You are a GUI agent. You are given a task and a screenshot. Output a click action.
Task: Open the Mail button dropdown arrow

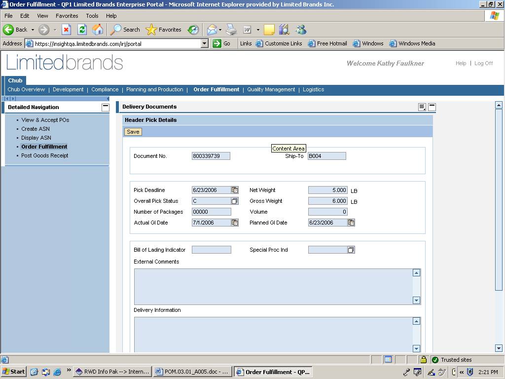tap(220, 30)
